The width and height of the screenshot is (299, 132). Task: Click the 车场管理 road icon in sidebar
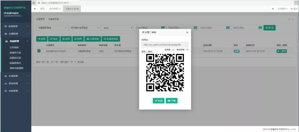pyautogui.click(x=6, y=76)
